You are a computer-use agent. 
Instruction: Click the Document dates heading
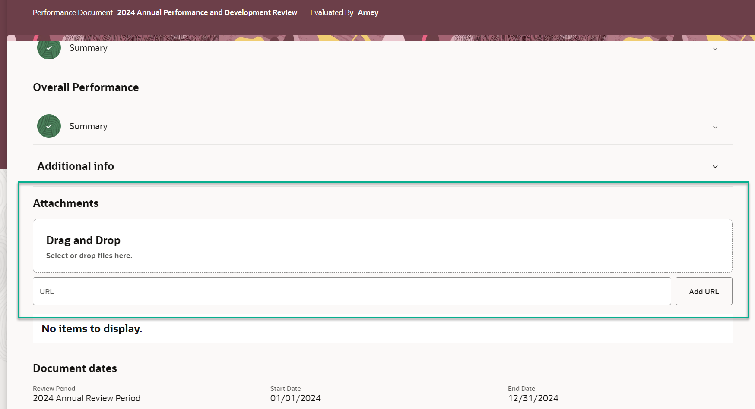click(x=75, y=368)
